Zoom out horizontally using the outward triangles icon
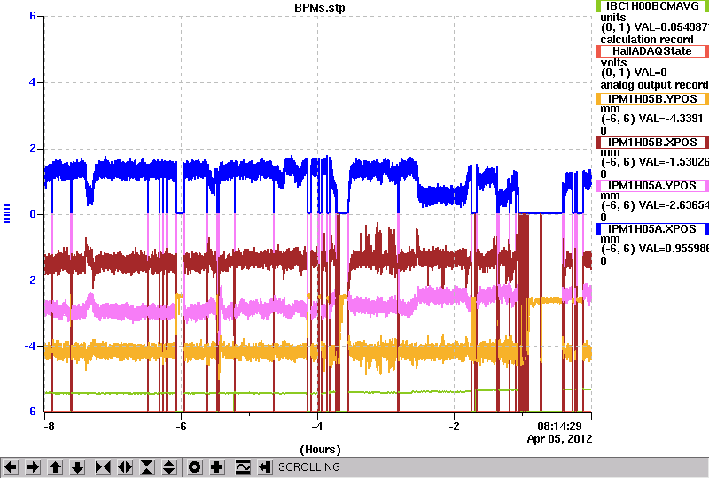Image resolution: width=709 pixels, height=478 pixels. [x=125, y=467]
